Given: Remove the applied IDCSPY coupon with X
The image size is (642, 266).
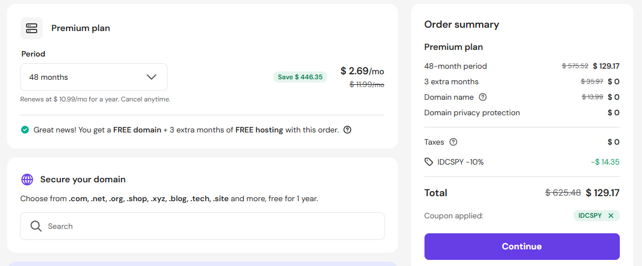Looking at the screenshot, I should click(x=611, y=216).
